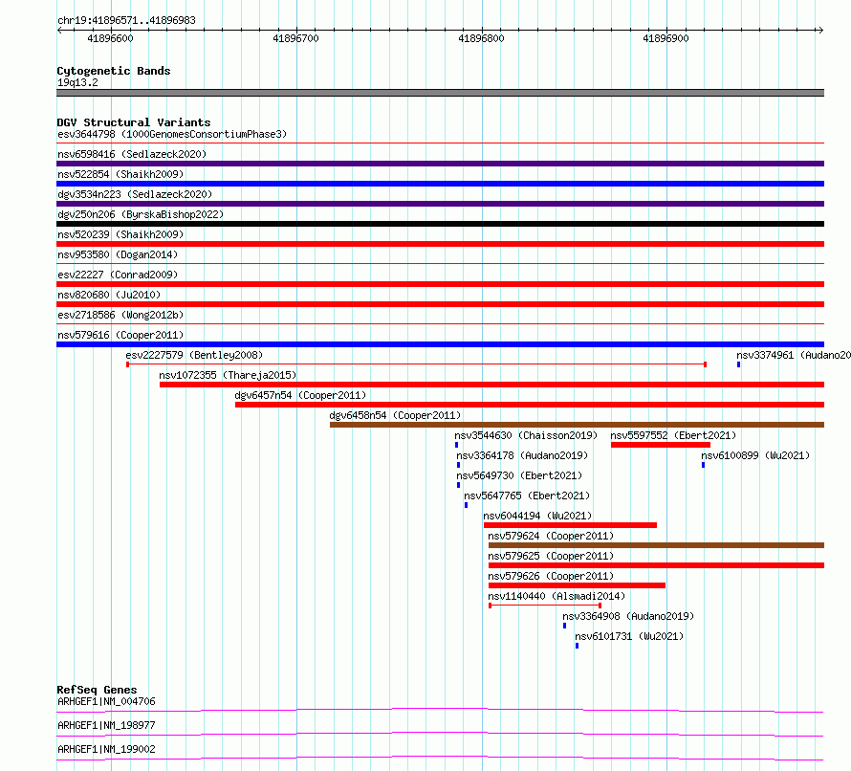Select the nsv579624 brown bar
Screen dimensions: 851x771
[x=656, y=545]
